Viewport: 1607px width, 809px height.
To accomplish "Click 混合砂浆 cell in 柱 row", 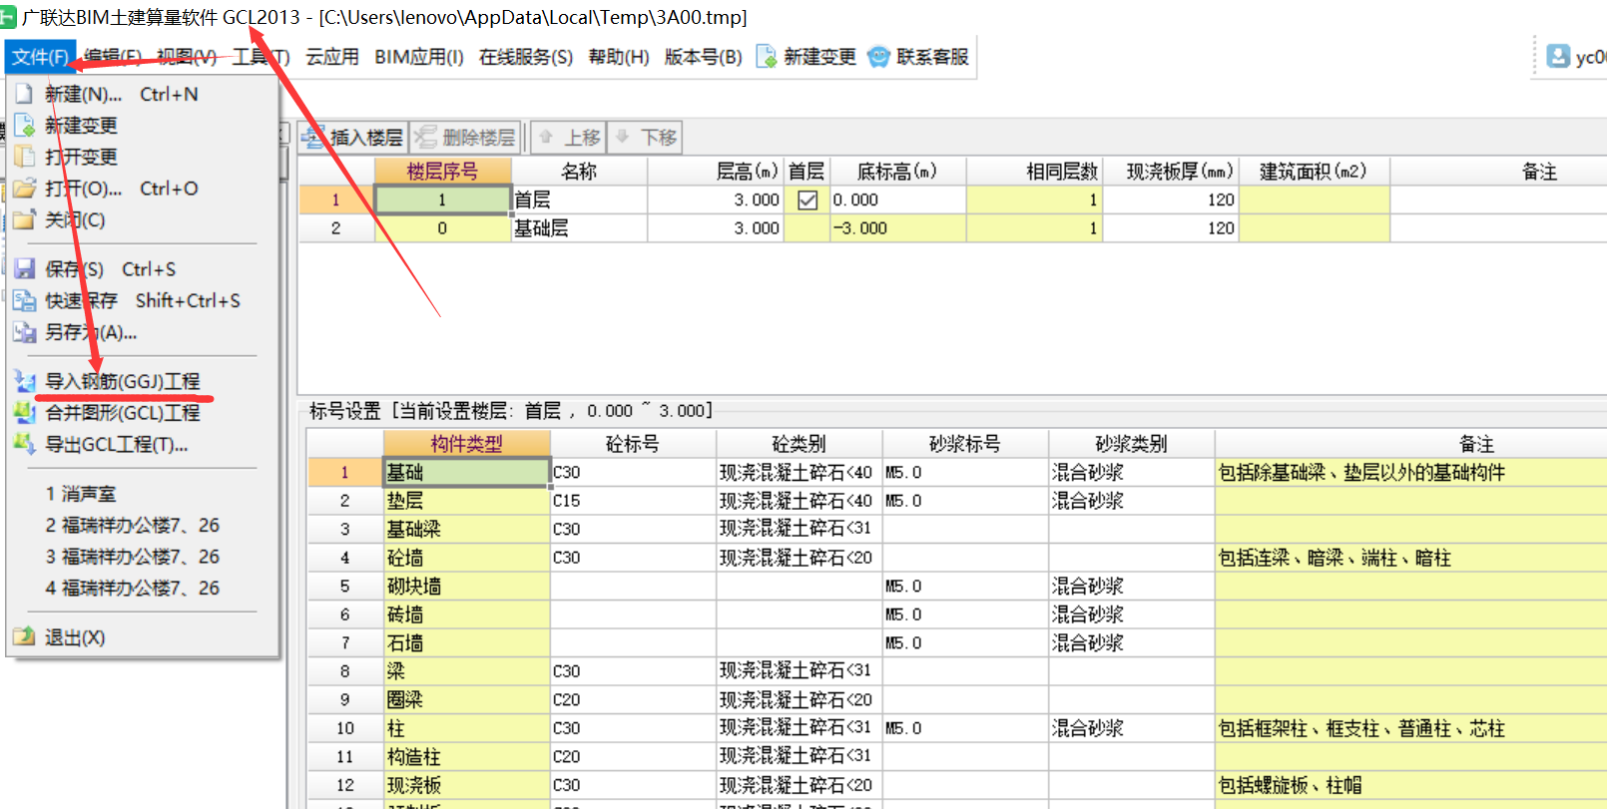I will 1131,728.
